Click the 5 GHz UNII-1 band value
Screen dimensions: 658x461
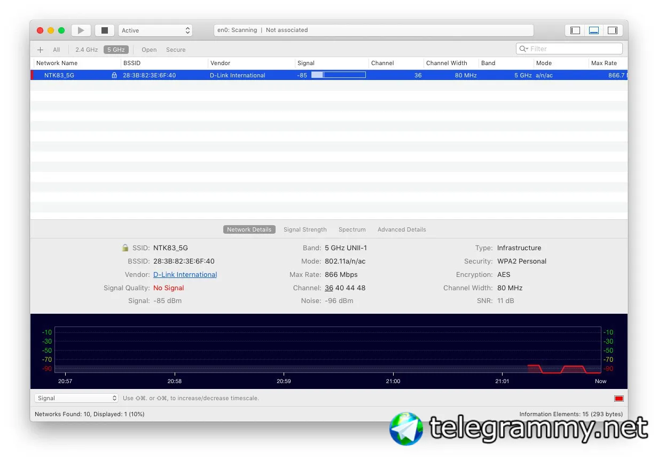tap(346, 248)
